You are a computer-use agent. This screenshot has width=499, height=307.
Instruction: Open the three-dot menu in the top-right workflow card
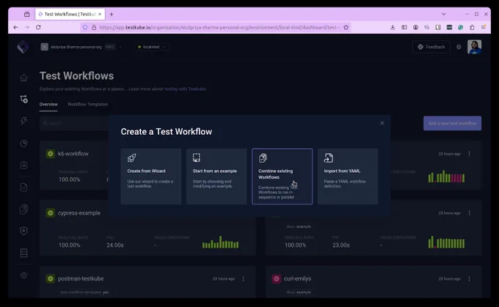470,154
